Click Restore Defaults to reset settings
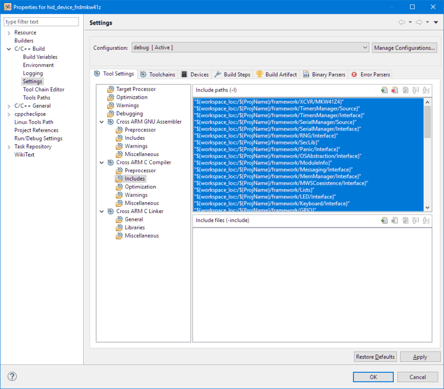This screenshot has height=389, width=444. (x=375, y=357)
